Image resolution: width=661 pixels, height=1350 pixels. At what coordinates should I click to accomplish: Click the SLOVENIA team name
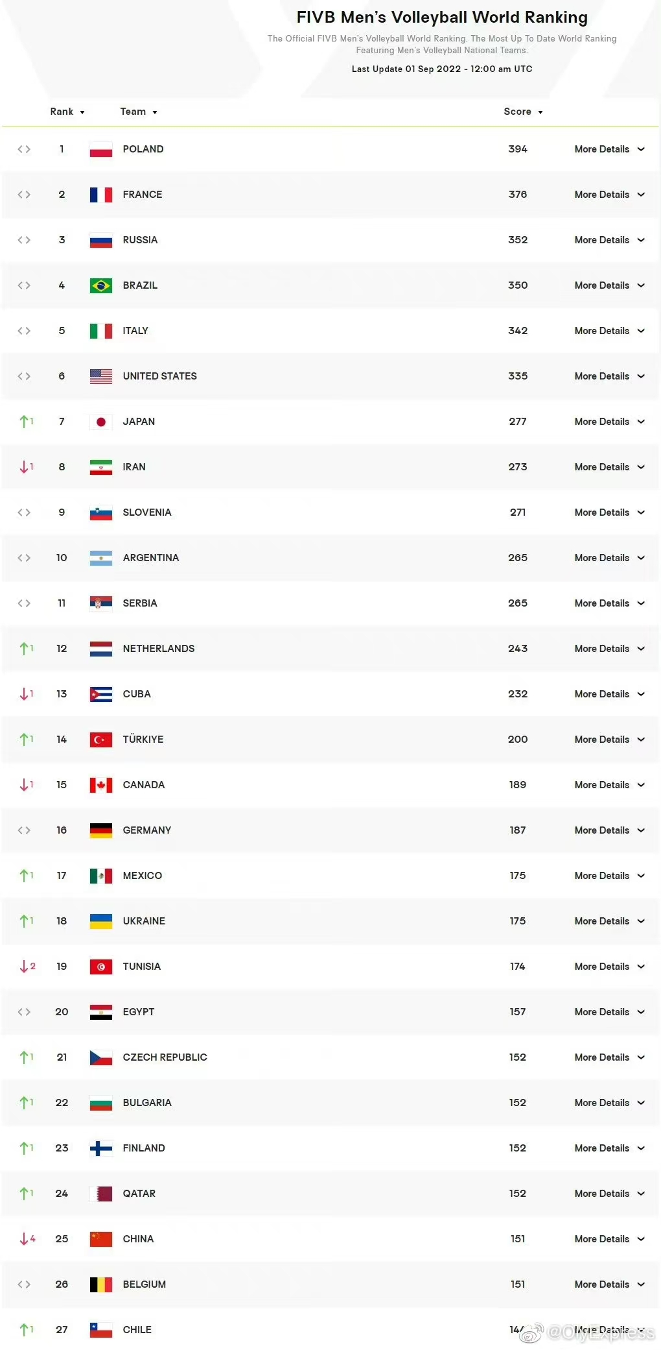pos(147,512)
